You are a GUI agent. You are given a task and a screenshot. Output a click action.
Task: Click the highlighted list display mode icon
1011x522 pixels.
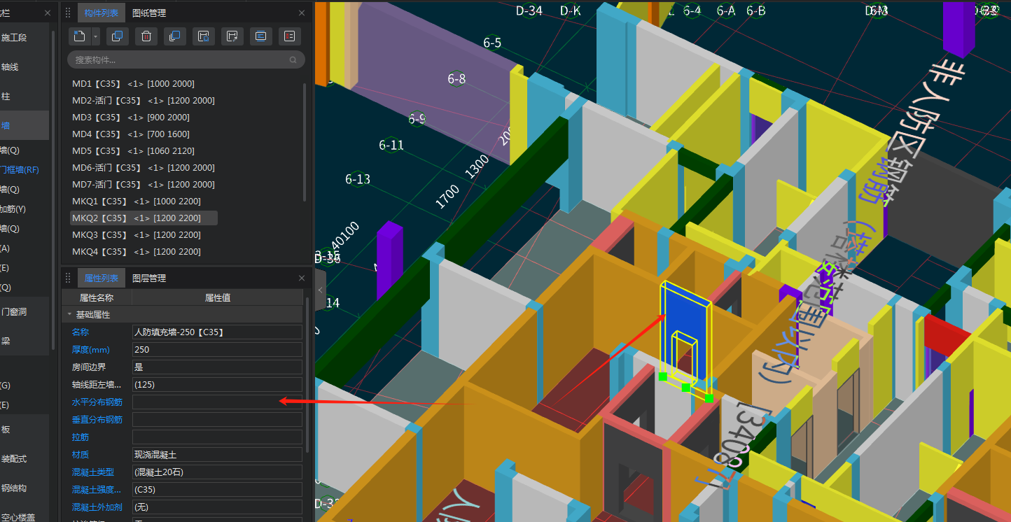point(260,36)
